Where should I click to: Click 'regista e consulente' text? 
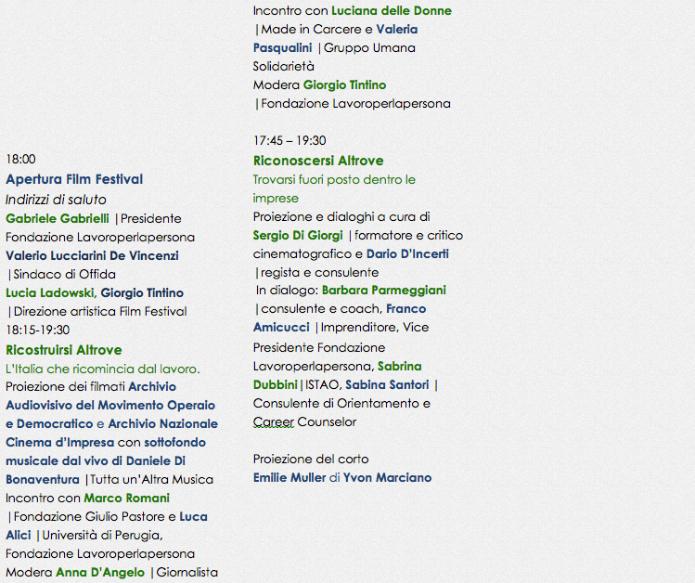(319, 273)
